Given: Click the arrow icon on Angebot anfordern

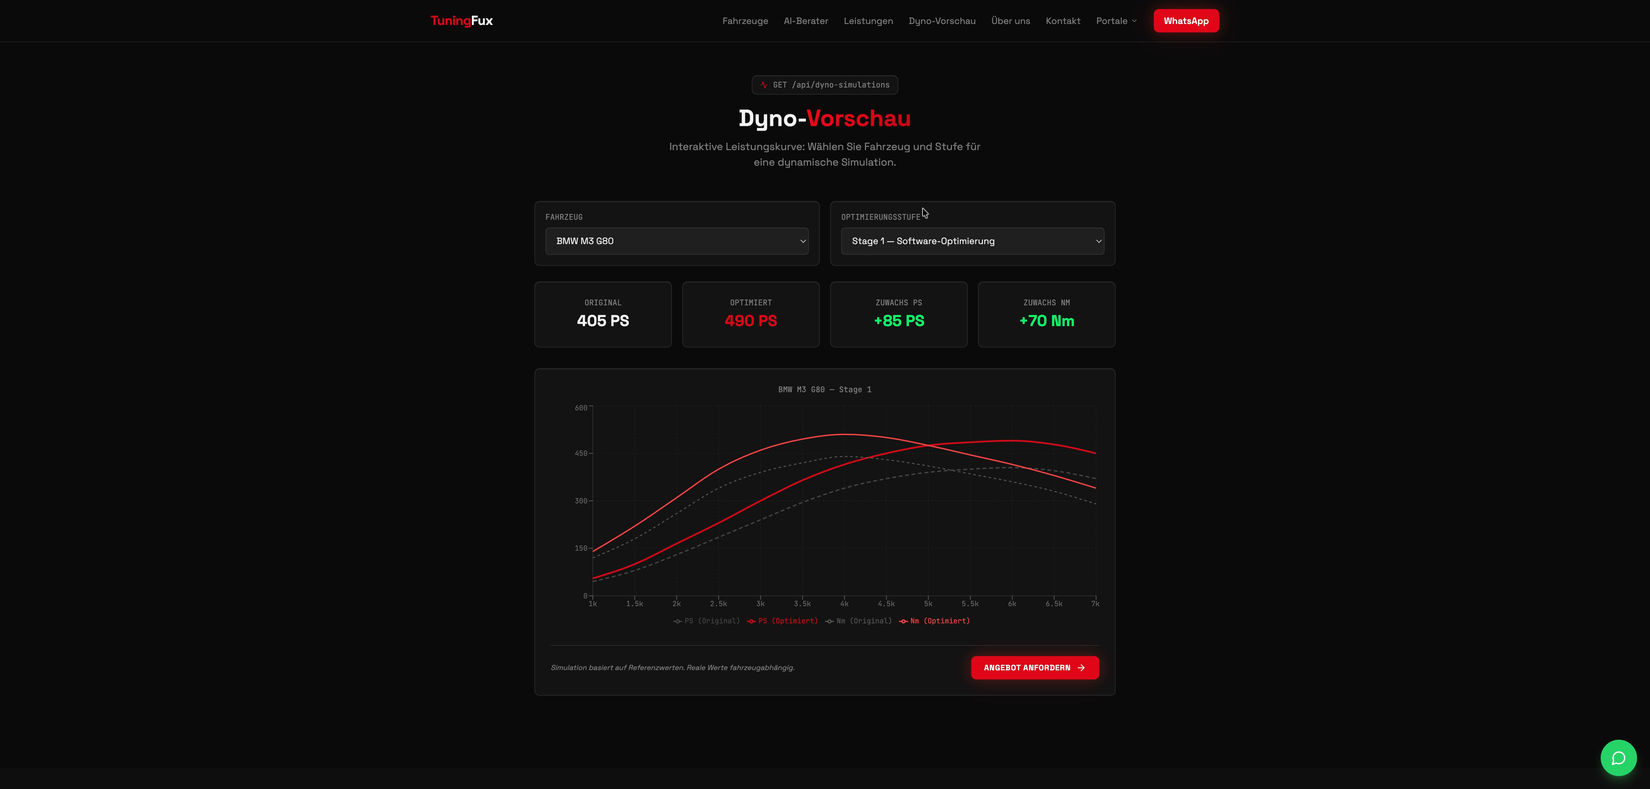Looking at the screenshot, I should click(x=1081, y=667).
